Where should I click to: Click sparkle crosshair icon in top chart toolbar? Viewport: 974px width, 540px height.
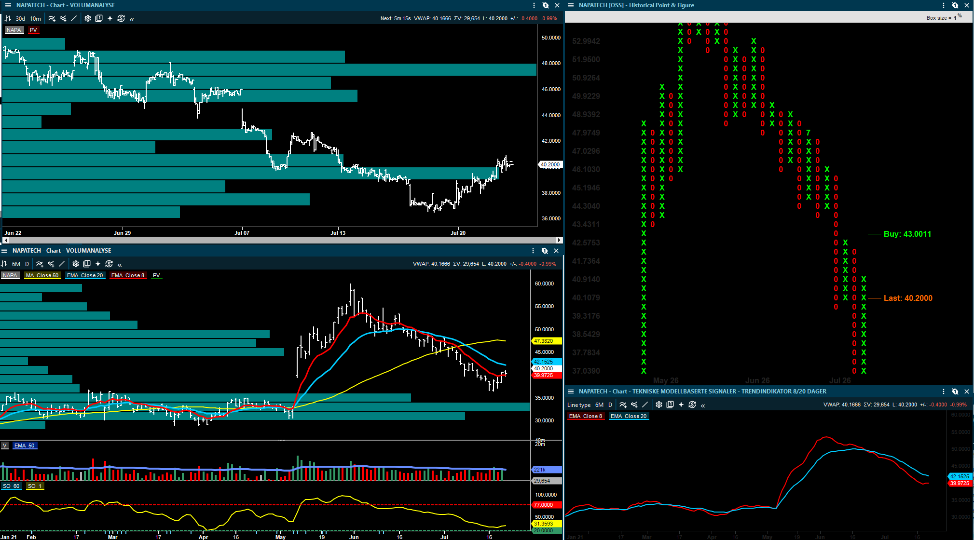(110, 18)
